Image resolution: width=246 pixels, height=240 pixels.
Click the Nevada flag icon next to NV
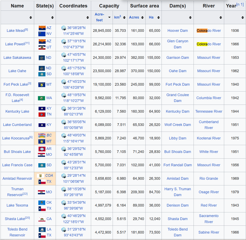42,34
